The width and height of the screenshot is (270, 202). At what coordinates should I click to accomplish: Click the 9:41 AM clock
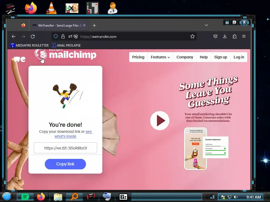(x=254, y=197)
